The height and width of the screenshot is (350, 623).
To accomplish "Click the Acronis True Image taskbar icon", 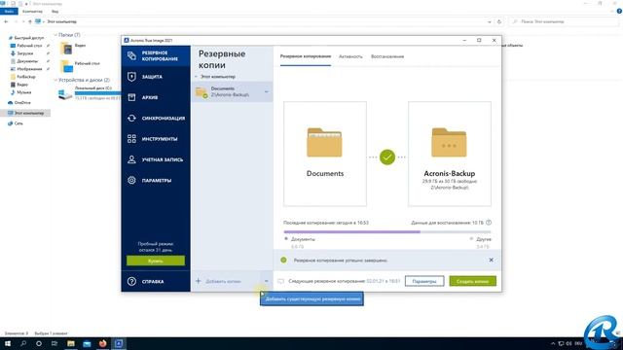I will tap(119, 343).
